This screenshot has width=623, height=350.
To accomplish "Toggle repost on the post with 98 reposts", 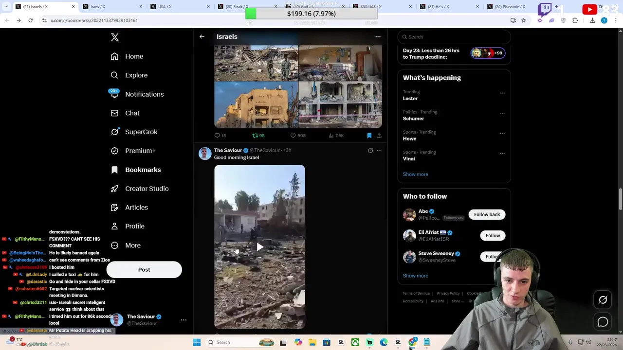I will pos(258,136).
